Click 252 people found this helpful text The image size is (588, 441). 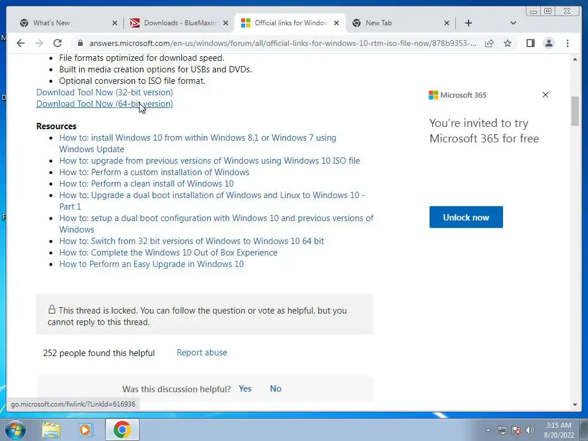coord(99,353)
